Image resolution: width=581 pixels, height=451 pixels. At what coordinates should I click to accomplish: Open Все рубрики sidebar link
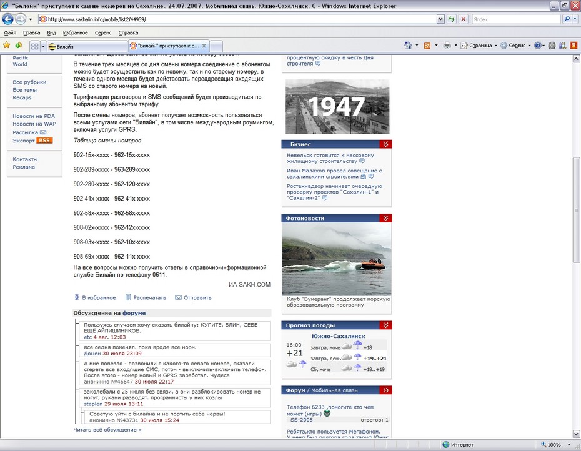pos(29,82)
